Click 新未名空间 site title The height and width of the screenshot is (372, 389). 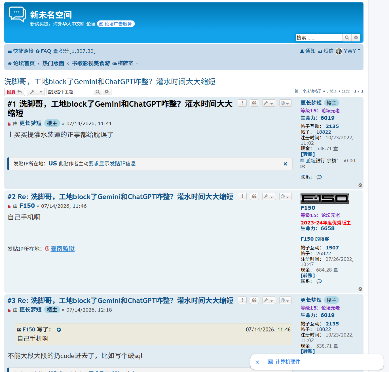[x=51, y=15]
